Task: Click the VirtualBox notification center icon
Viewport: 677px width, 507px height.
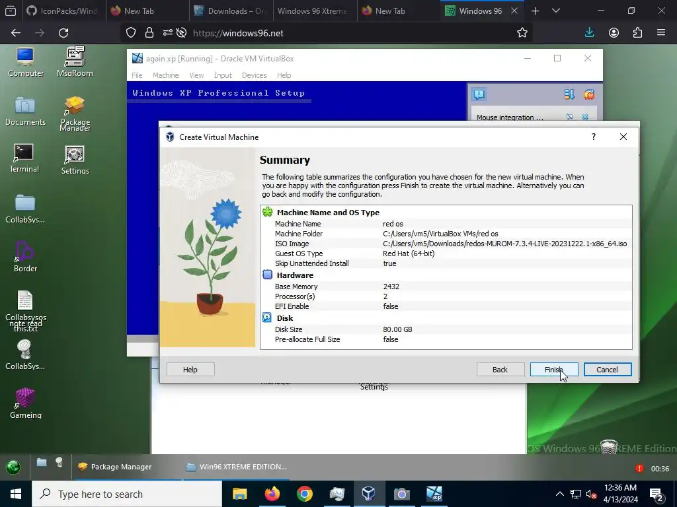Action: 479,94
